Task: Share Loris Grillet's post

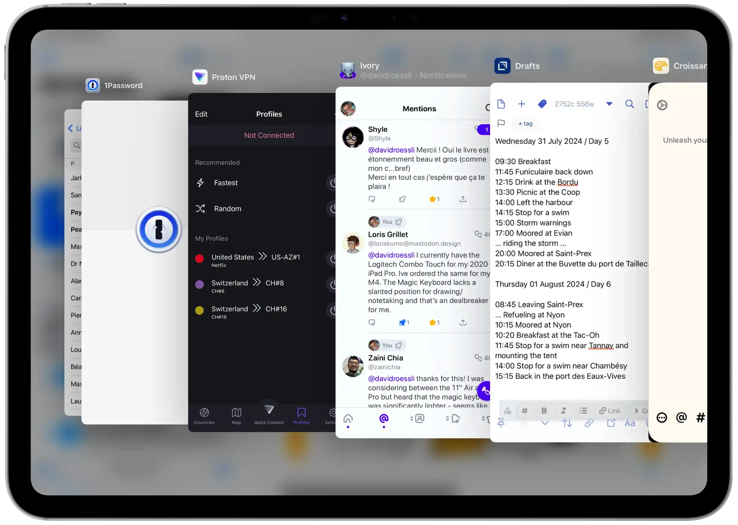Action: click(x=463, y=323)
